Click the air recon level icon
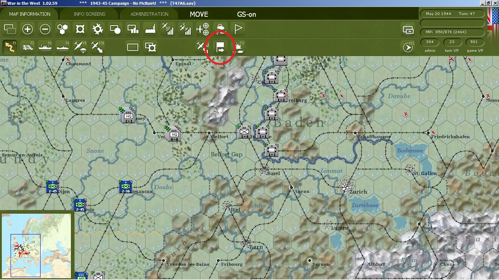 pyautogui.click(x=168, y=29)
